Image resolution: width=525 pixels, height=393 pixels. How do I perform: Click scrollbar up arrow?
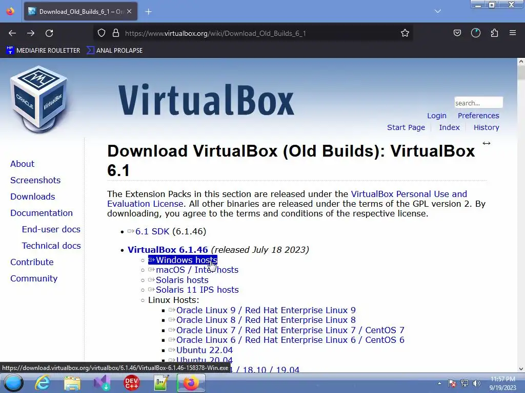(x=521, y=61)
